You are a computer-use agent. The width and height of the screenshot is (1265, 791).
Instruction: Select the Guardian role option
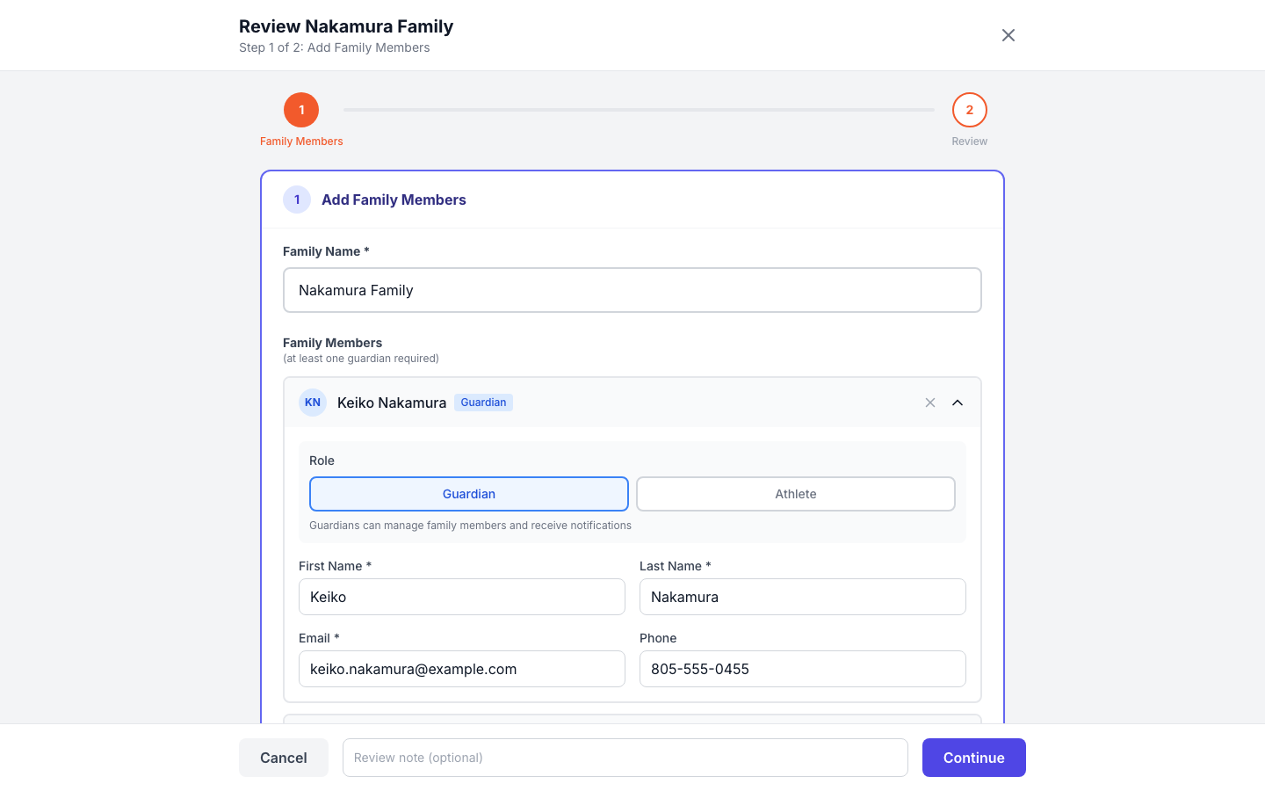[x=469, y=494]
